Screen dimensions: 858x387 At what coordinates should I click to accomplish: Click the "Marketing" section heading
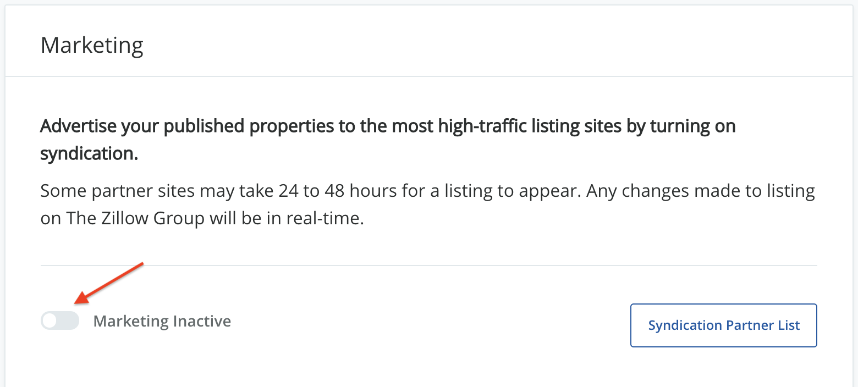coord(92,45)
